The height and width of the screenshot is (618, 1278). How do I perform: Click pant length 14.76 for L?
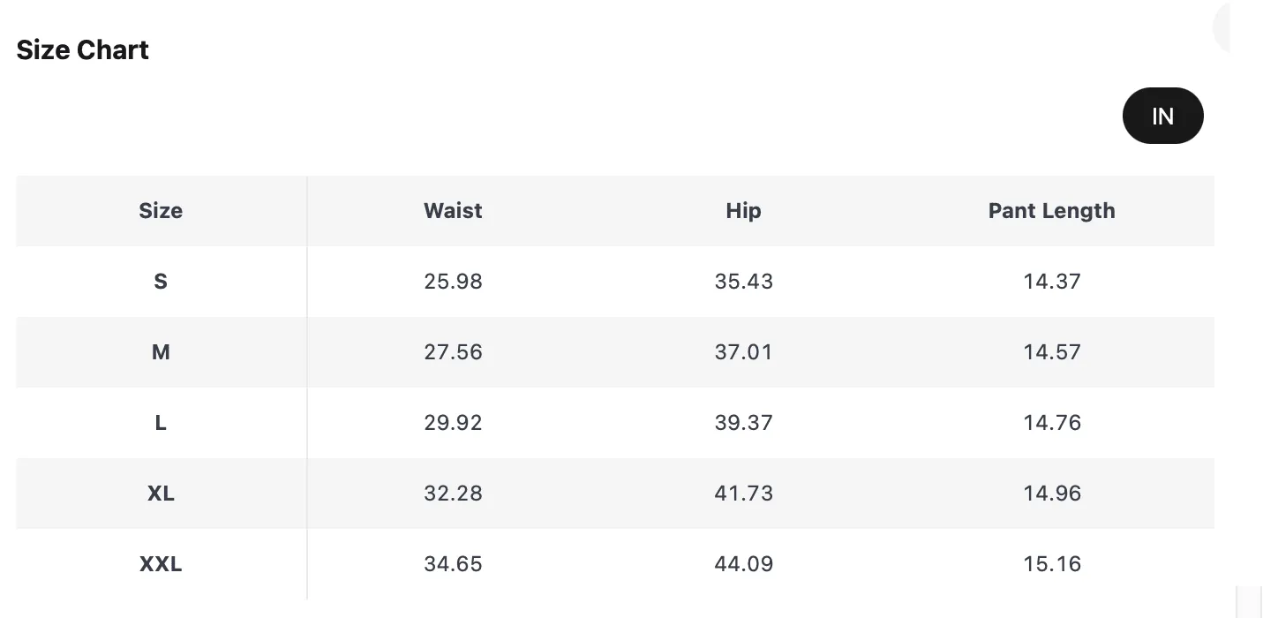click(1052, 423)
